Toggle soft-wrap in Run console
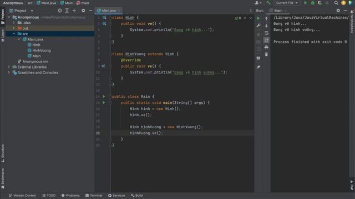355x199 pixels. 266,33
